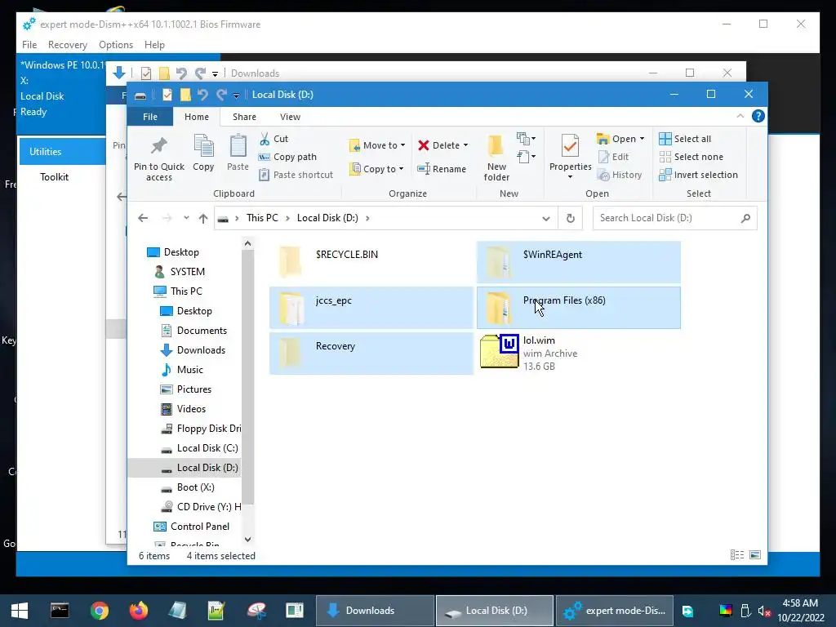Go up one folder level arrow
Screen dimensions: 836x627
coord(203,218)
